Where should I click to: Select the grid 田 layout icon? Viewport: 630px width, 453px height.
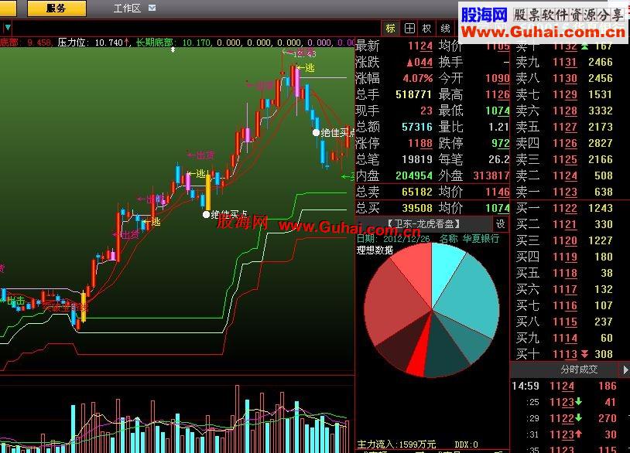pos(409,29)
